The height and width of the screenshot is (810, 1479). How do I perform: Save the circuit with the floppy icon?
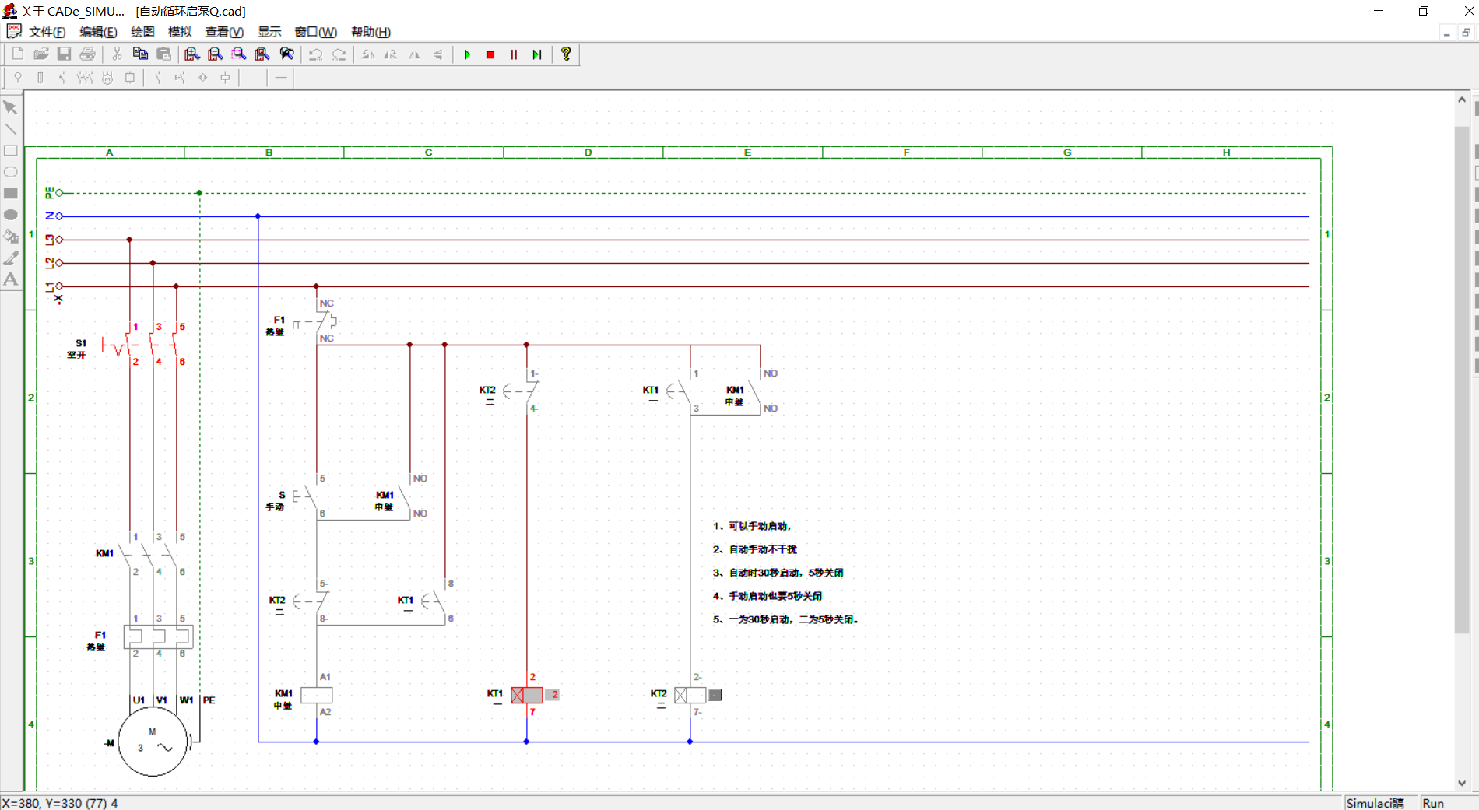click(x=64, y=54)
